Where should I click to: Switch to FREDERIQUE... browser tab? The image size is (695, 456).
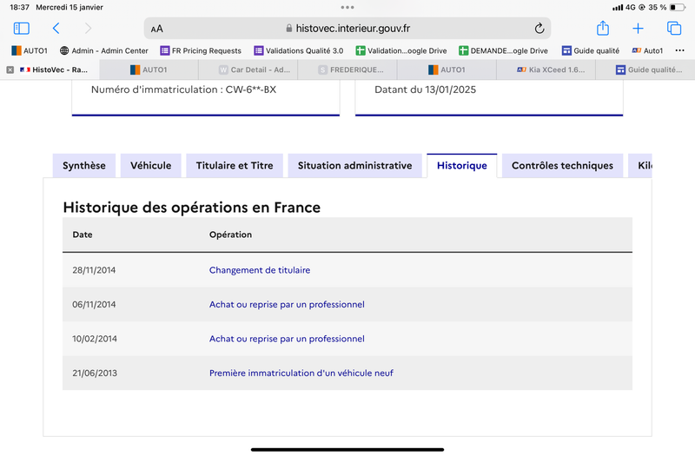(347, 69)
